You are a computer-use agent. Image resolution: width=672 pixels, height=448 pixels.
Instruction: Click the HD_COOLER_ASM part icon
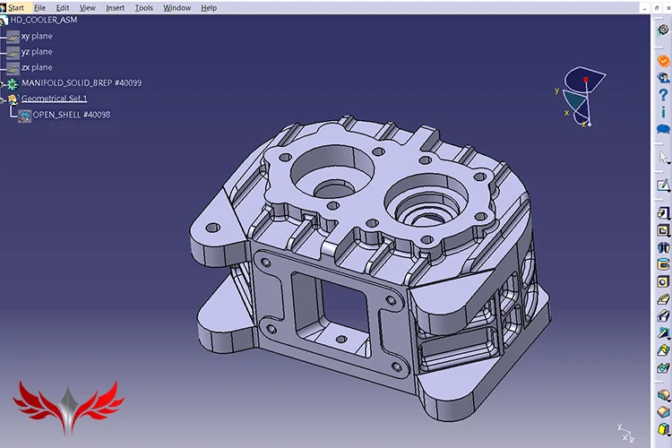click(x=4, y=20)
